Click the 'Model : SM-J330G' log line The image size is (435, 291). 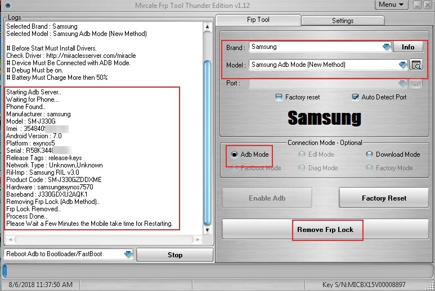coord(31,121)
